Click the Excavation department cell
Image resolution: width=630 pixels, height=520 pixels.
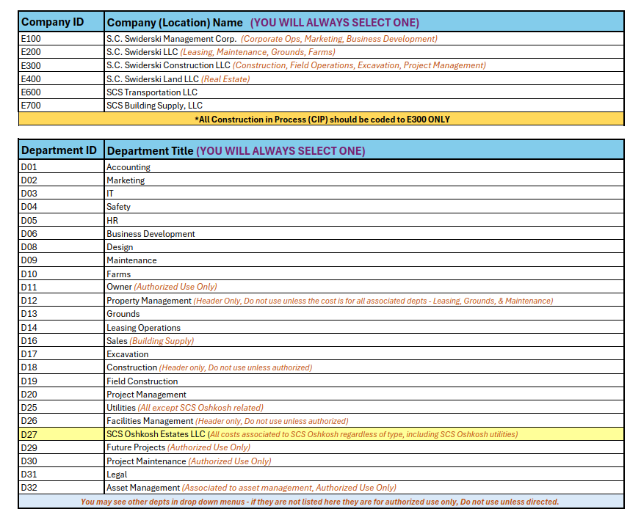(364, 354)
